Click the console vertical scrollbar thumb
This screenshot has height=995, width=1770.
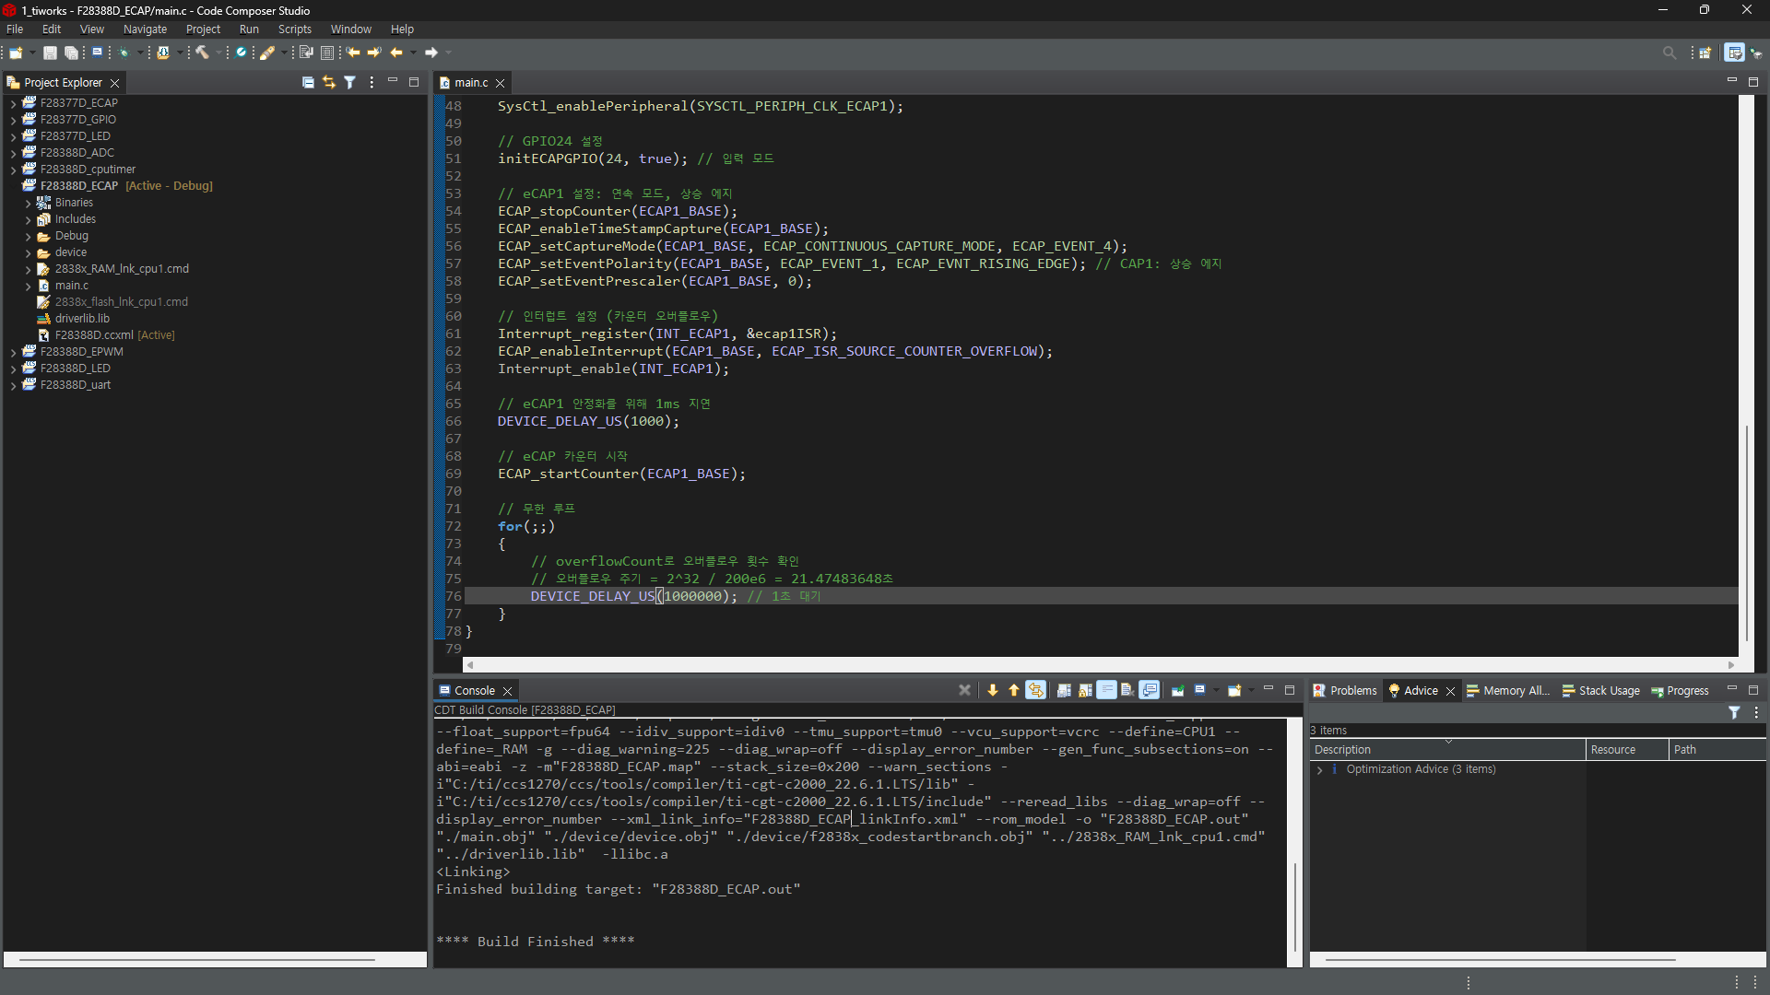click(1295, 907)
